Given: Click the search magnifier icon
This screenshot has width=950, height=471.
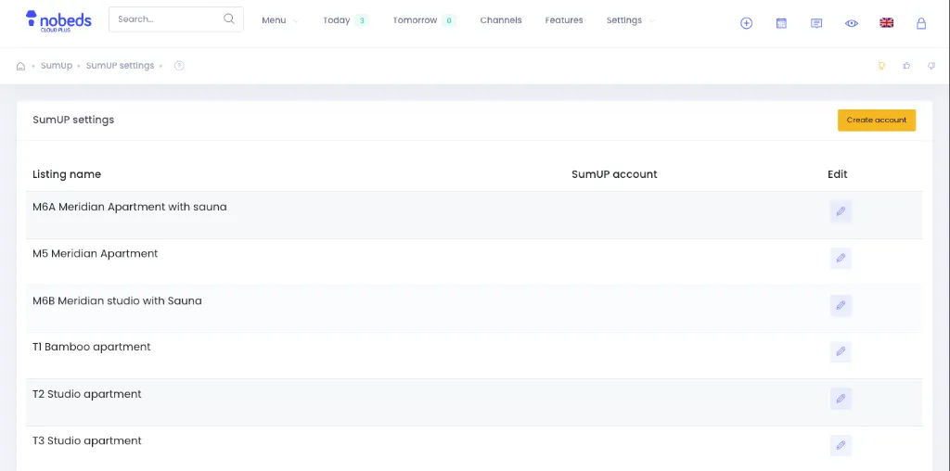Looking at the screenshot, I should pos(229,19).
